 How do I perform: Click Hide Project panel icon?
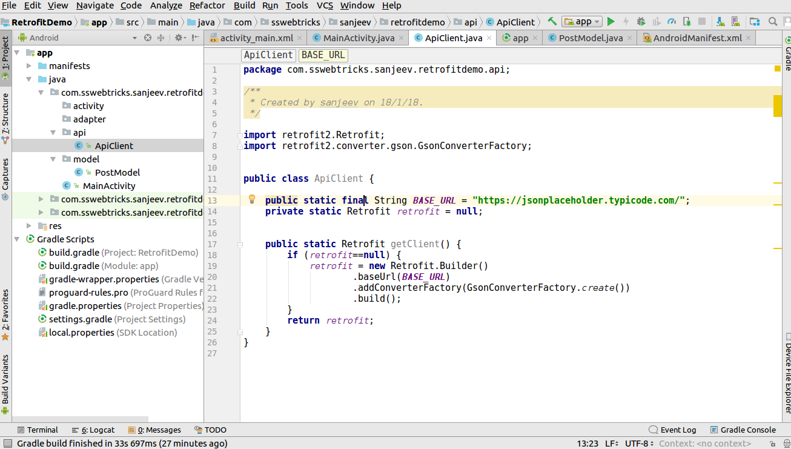[196, 38]
